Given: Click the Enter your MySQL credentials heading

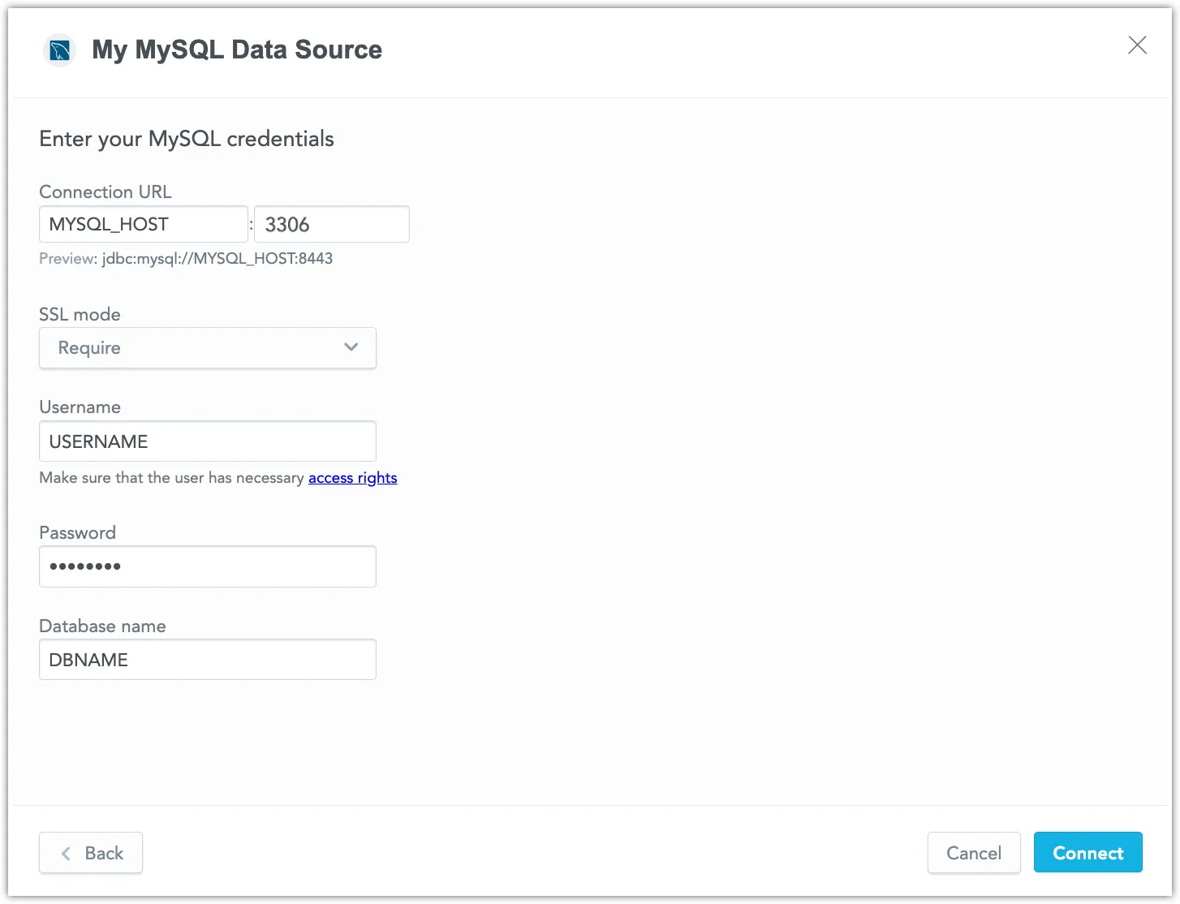Looking at the screenshot, I should click(x=186, y=139).
